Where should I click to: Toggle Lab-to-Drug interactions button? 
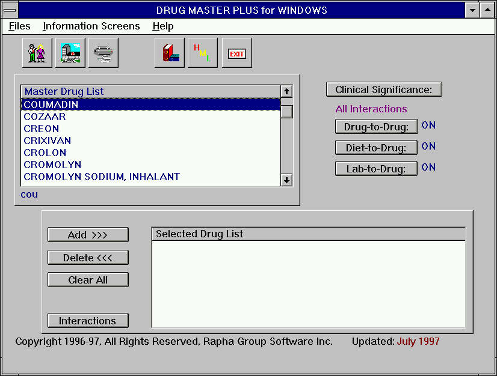tap(376, 168)
